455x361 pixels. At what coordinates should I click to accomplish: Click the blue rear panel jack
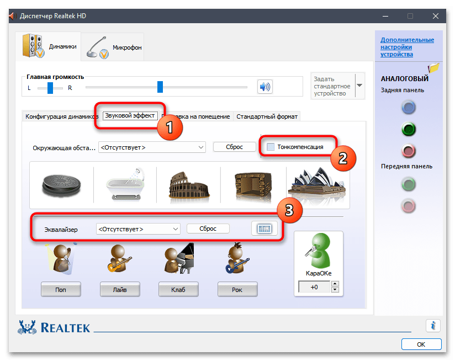(x=409, y=107)
